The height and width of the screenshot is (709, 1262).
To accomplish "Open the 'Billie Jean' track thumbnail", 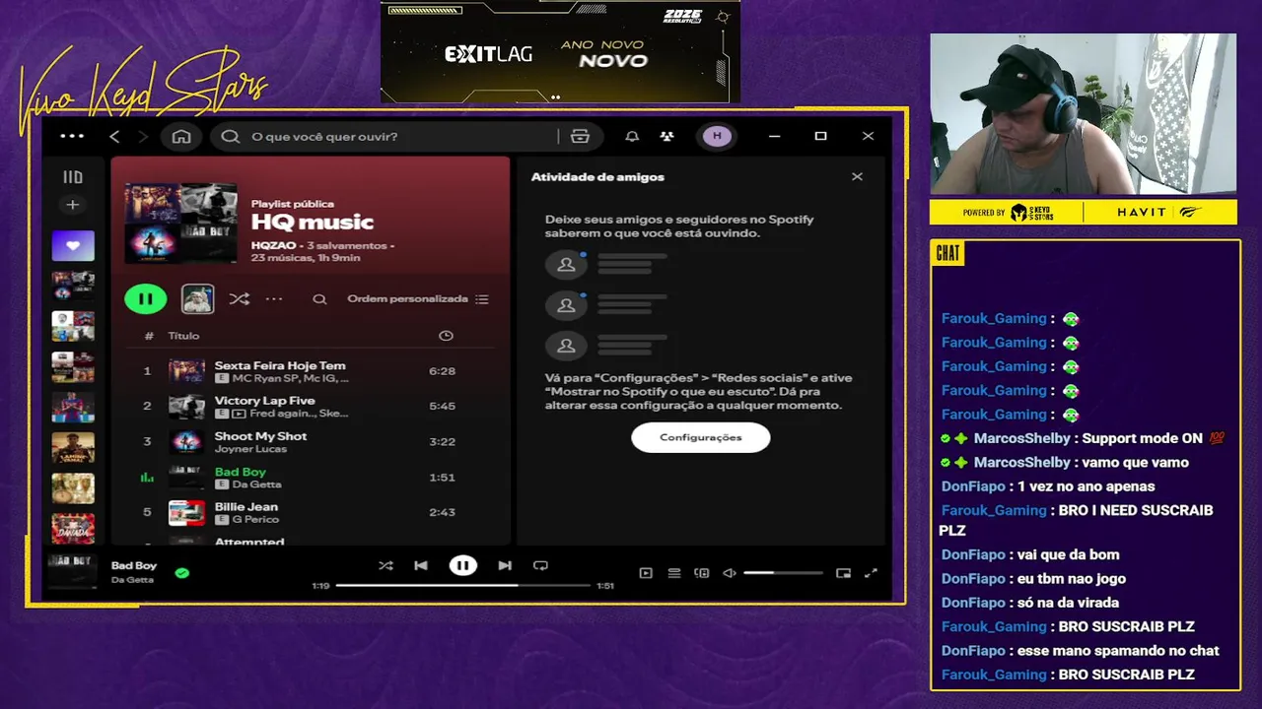I will pyautogui.click(x=186, y=513).
